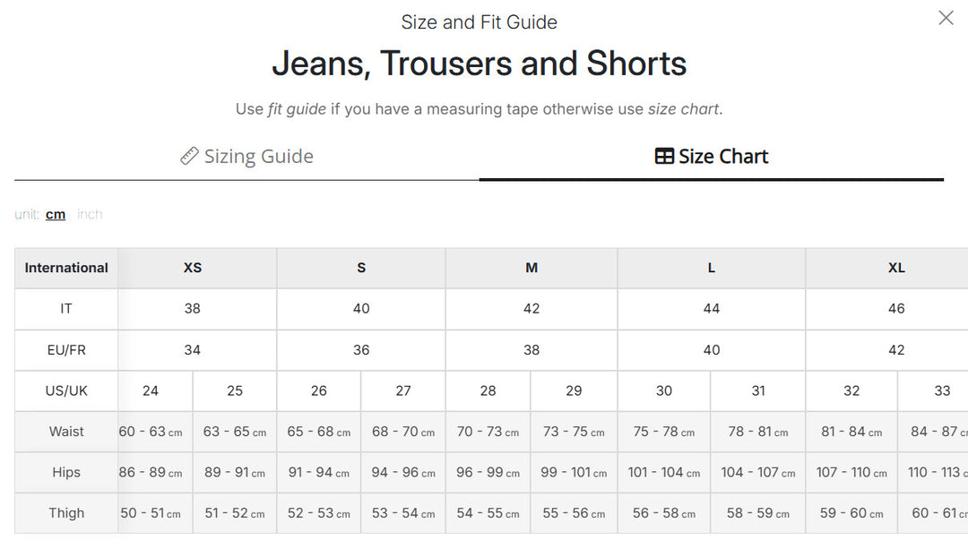Click the XL size column header
This screenshot has width=968, height=540.
(x=896, y=268)
